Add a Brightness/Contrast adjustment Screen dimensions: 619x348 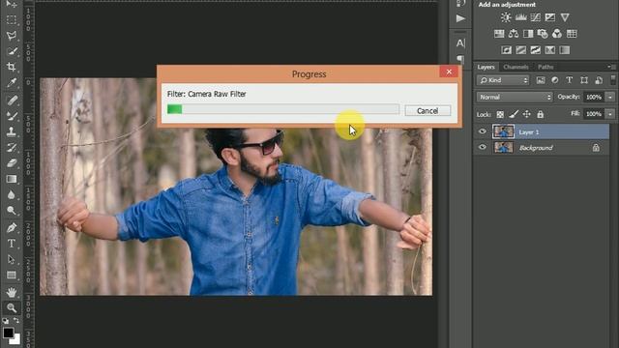506,17
